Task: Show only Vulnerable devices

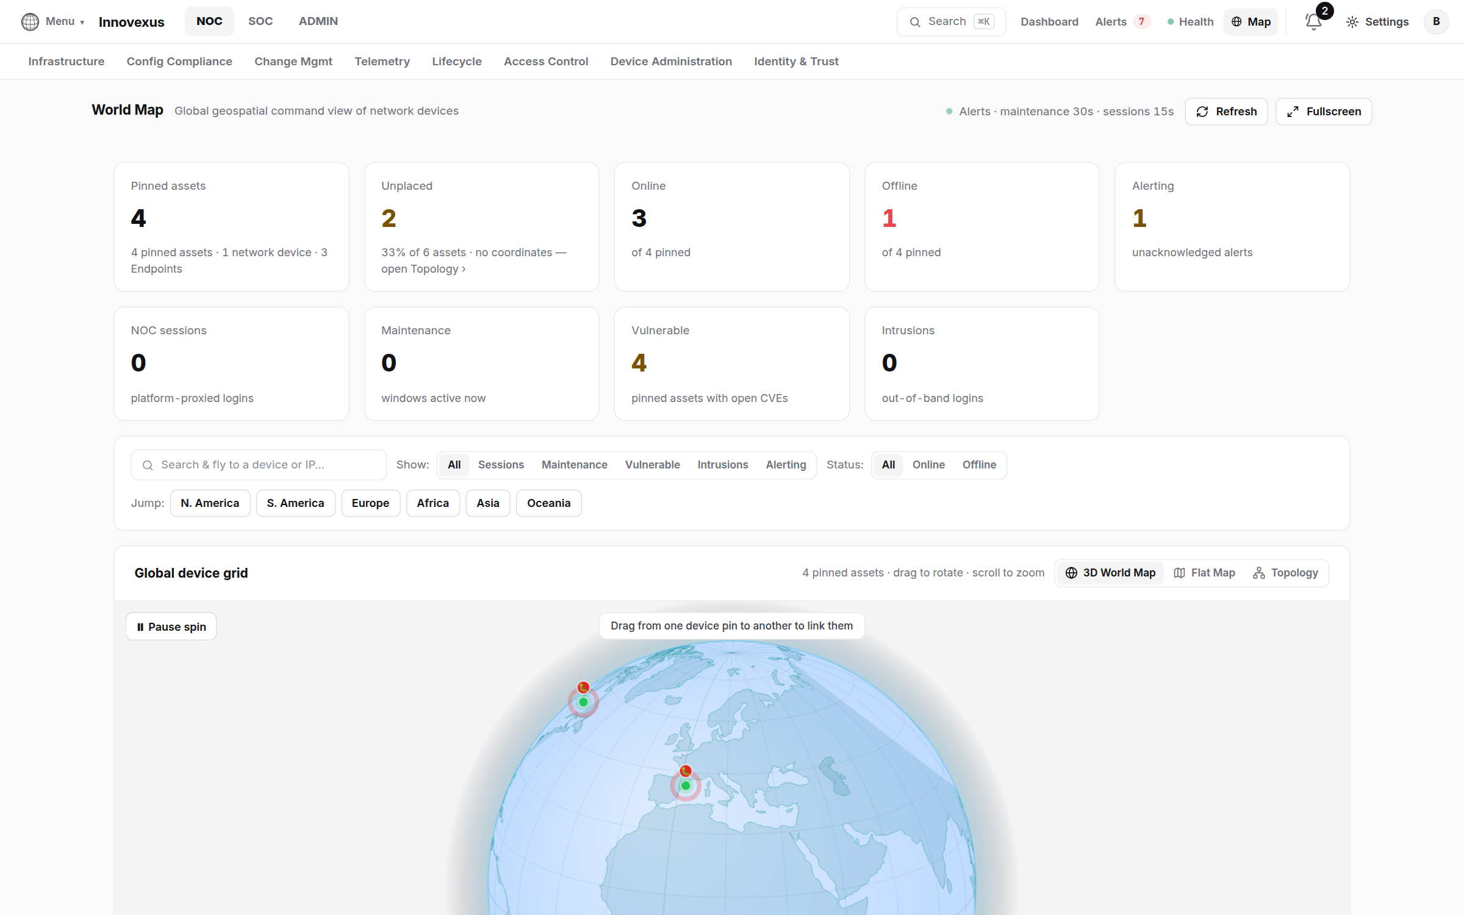Action: click(x=652, y=465)
